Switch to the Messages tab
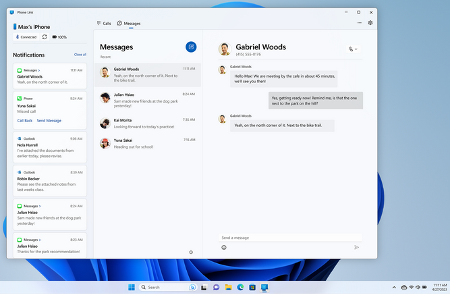The width and height of the screenshot is (450, 295). [129, 24]
